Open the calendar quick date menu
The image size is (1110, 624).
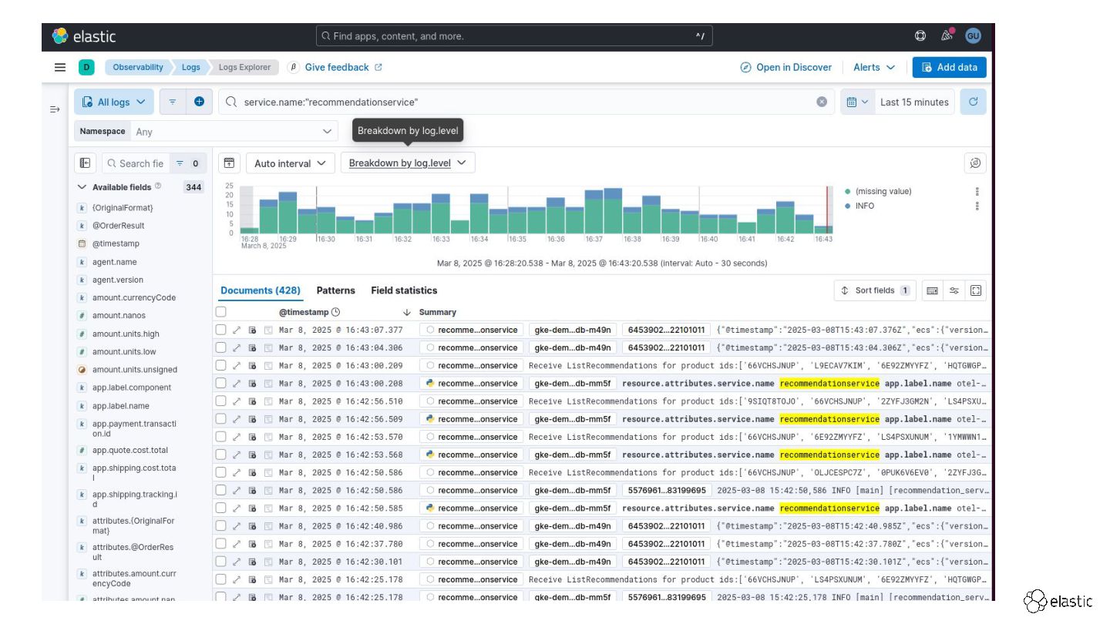tap(857, 102)
